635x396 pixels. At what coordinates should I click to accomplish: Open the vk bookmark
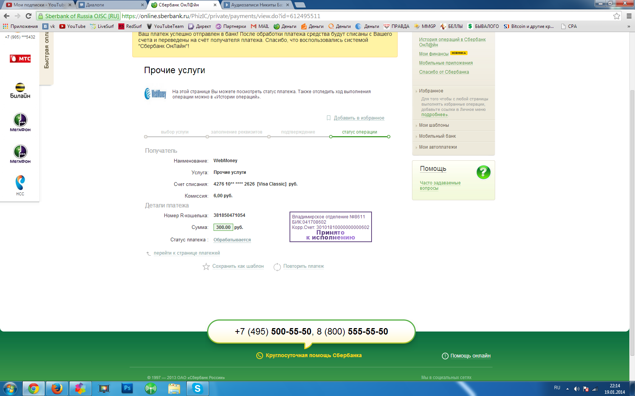[x=49, y=26]
